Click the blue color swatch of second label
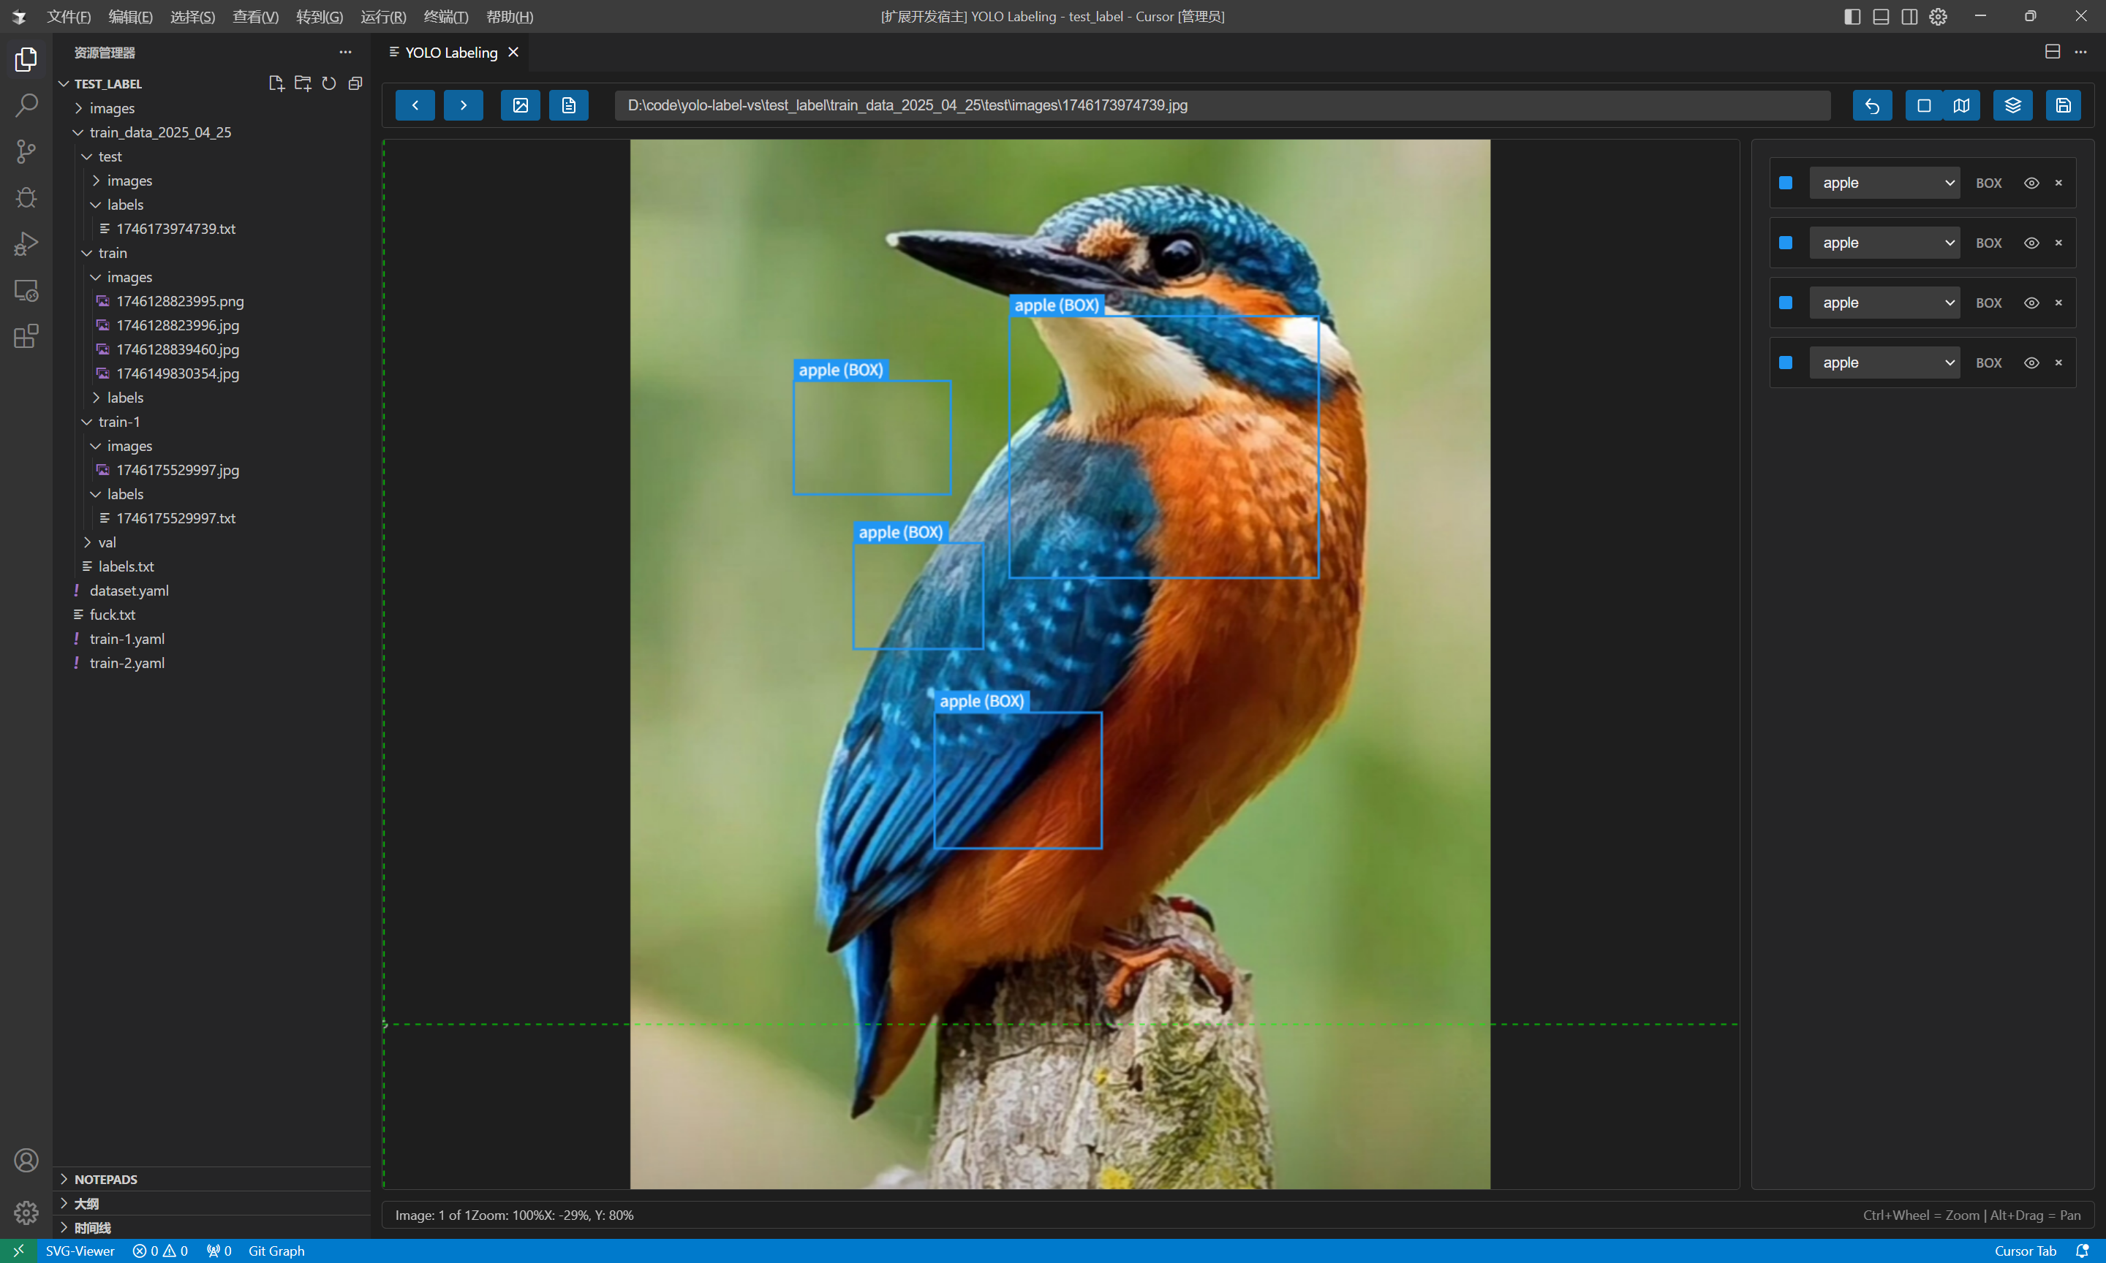 point(1786,243)
